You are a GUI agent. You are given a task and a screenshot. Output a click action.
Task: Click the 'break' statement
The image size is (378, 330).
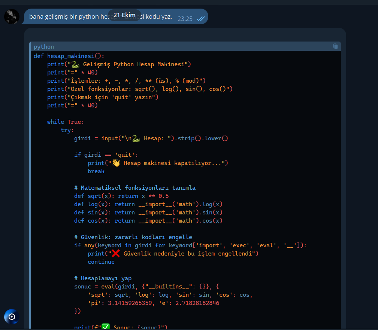pyautogui.click(x=96, y=171)
